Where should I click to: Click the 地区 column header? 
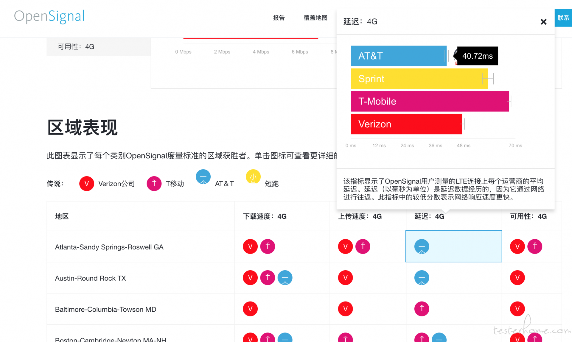tap(62, 216)
